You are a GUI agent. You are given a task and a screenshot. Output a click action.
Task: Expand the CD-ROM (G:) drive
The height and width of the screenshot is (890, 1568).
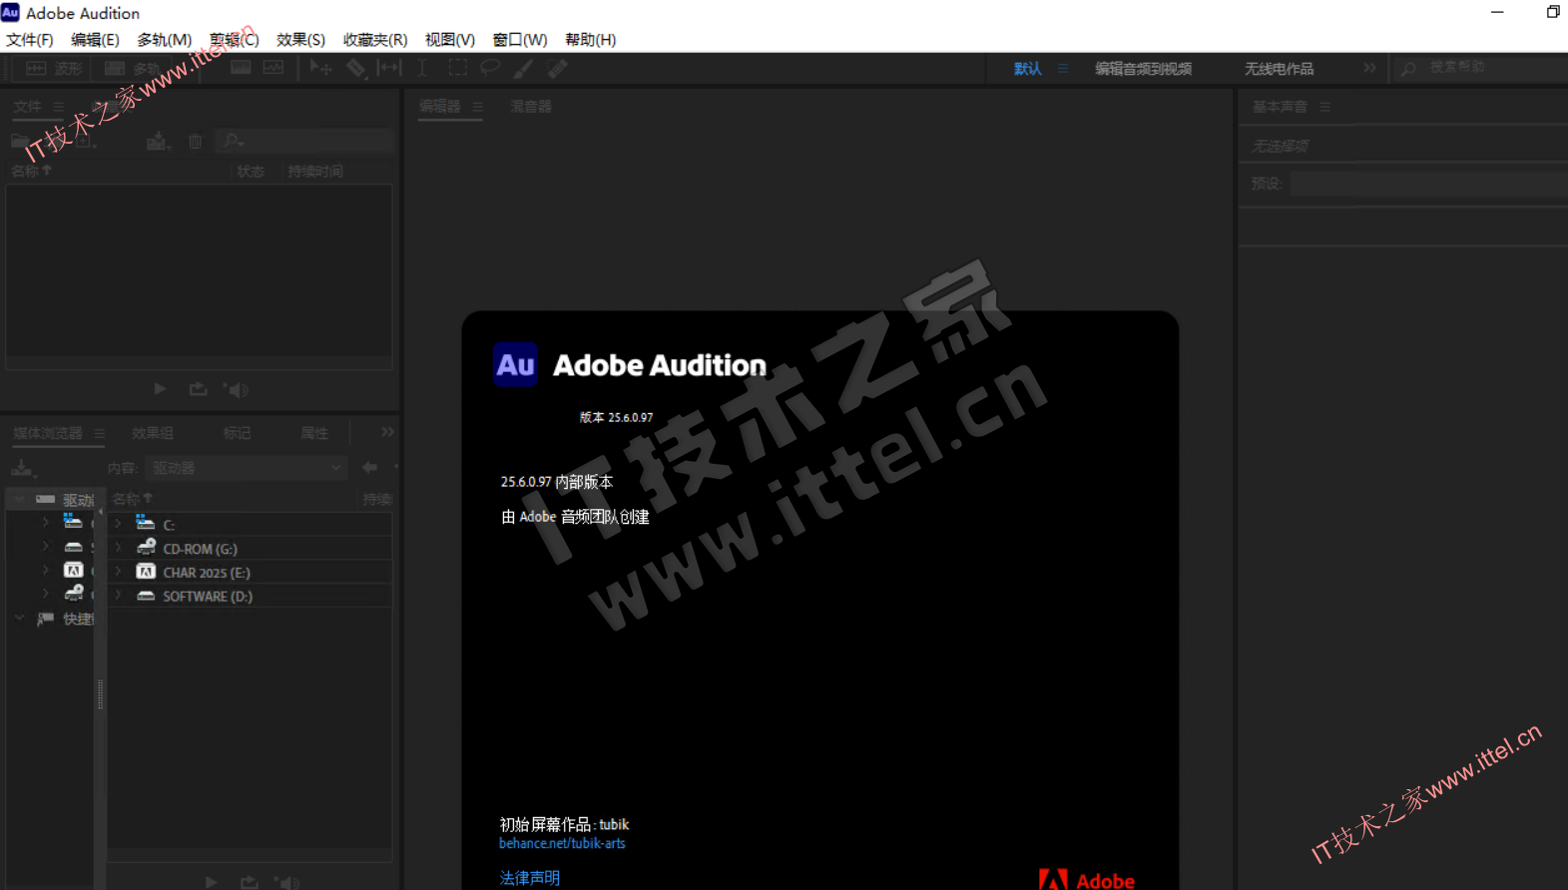(x=119, y=548)
